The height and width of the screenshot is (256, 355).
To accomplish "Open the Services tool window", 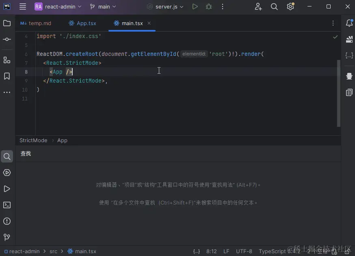I will (7, 173).
